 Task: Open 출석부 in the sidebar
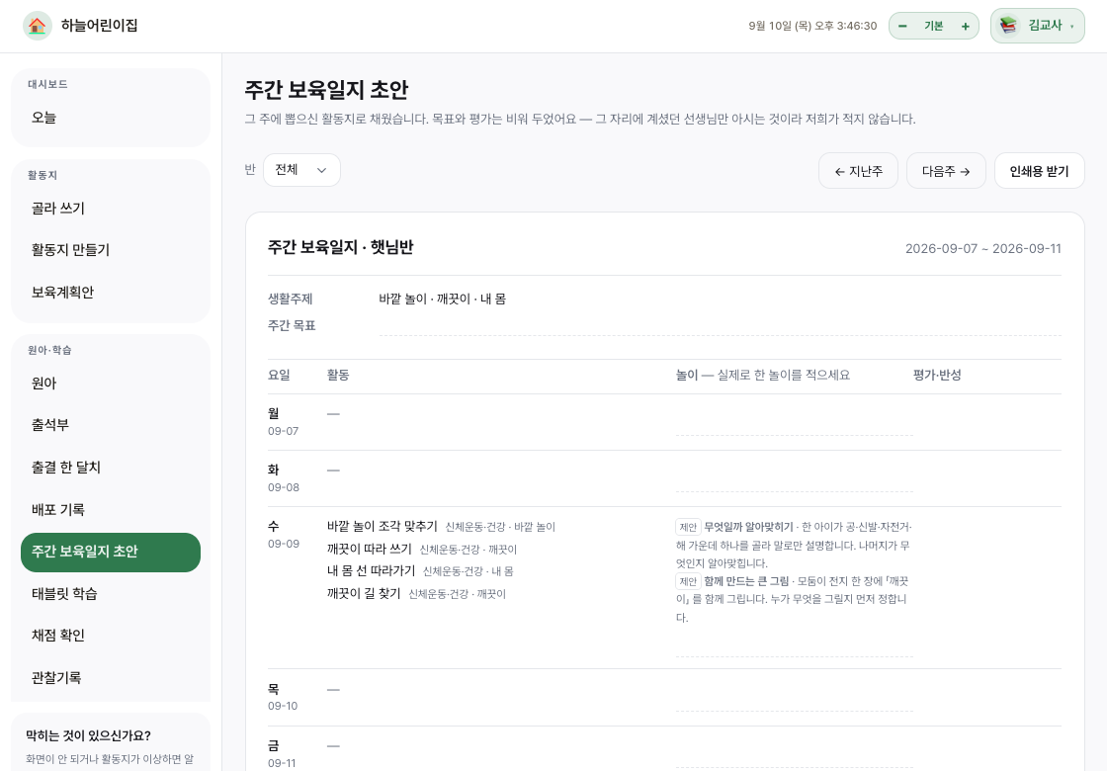click(111, 425)
